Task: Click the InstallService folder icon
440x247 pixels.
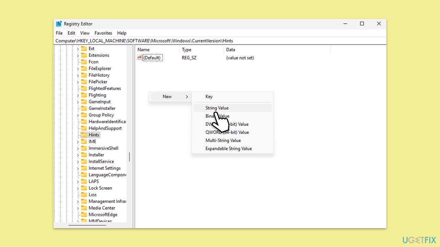Action: click(x=84, y=161)
